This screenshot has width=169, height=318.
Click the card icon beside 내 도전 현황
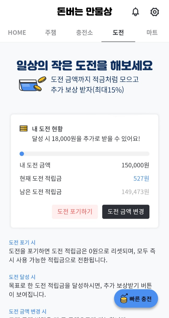click(x=24, y=128)
